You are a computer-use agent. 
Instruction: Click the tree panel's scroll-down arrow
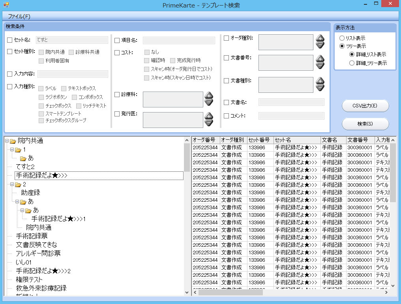(187, 292)
